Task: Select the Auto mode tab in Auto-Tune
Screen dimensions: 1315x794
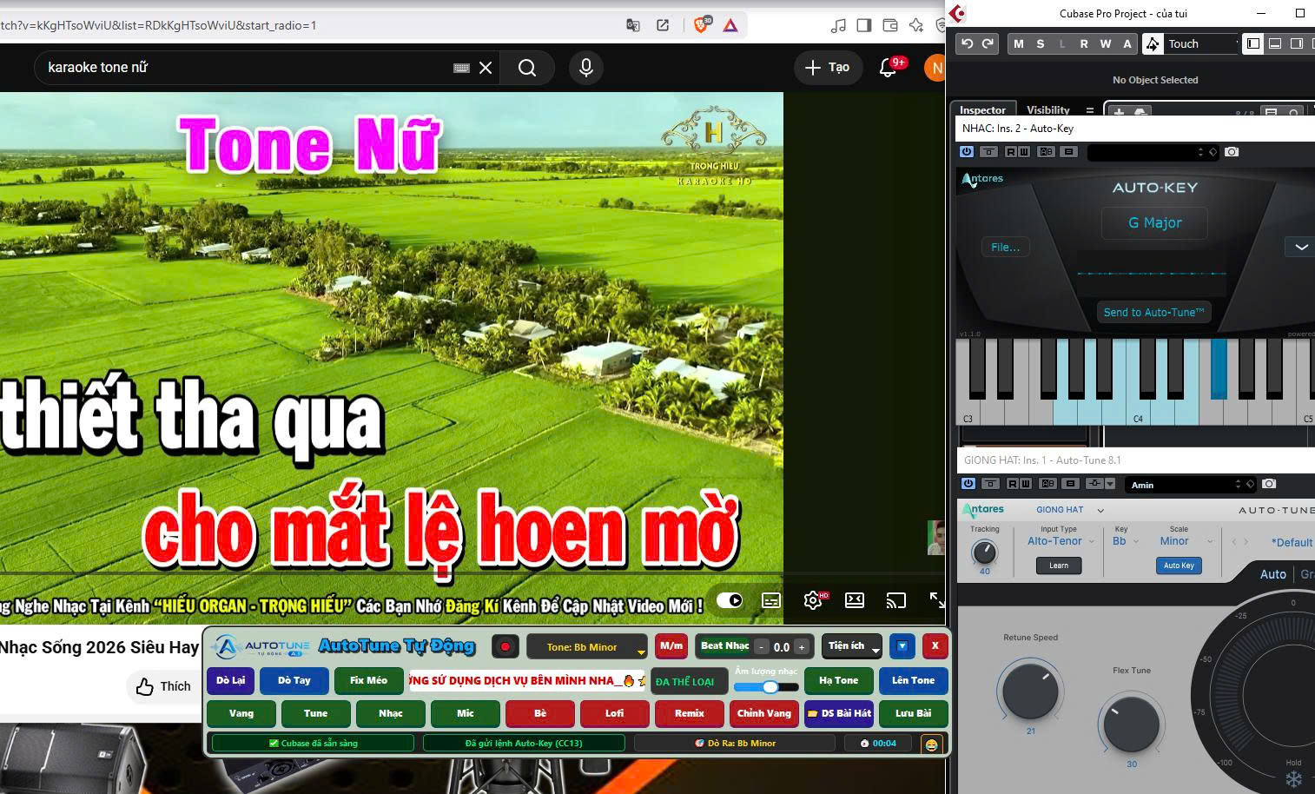Action: pos(1273,574)
